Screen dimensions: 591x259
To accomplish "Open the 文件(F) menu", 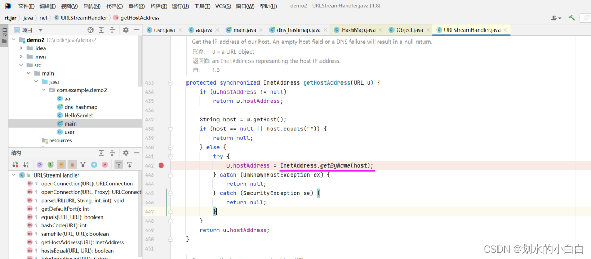I will coord(26,6).
